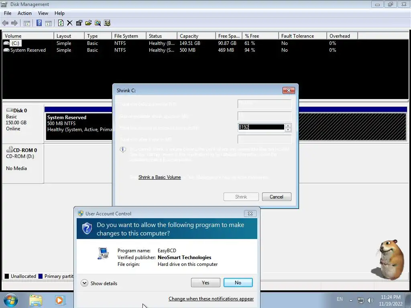The height and width of the screenshot is (308, 411).
Task: Open Change when these notifications appear link
Action: [x=211, y=298]
